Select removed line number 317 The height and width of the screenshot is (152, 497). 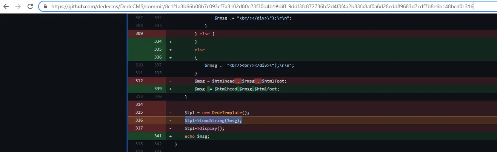pos(139,128)
